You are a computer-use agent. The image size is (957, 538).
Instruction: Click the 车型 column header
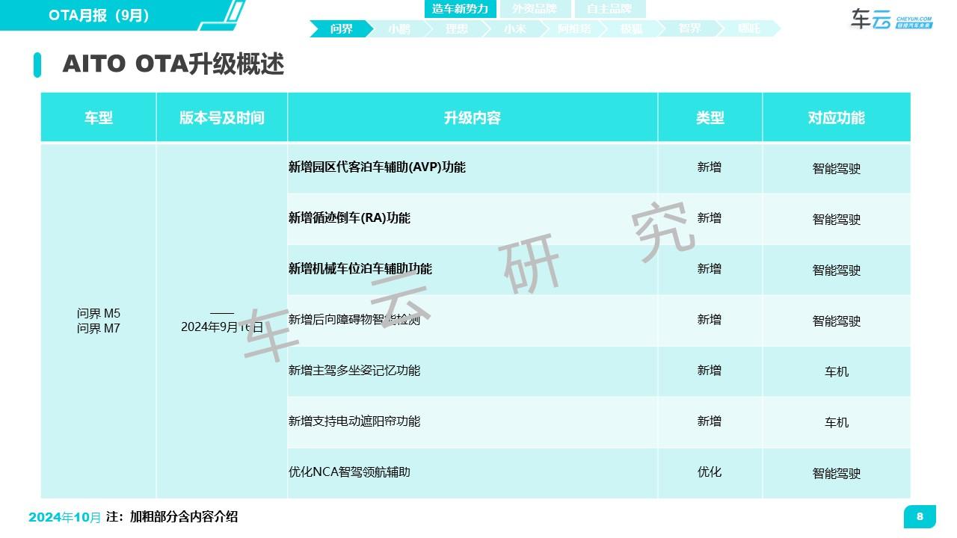point(99,117)
